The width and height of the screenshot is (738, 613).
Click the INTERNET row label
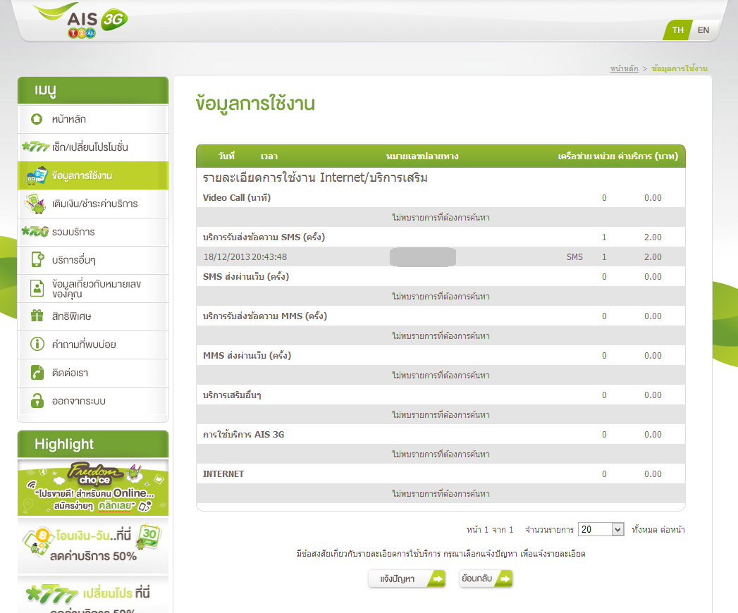point(223,474)
